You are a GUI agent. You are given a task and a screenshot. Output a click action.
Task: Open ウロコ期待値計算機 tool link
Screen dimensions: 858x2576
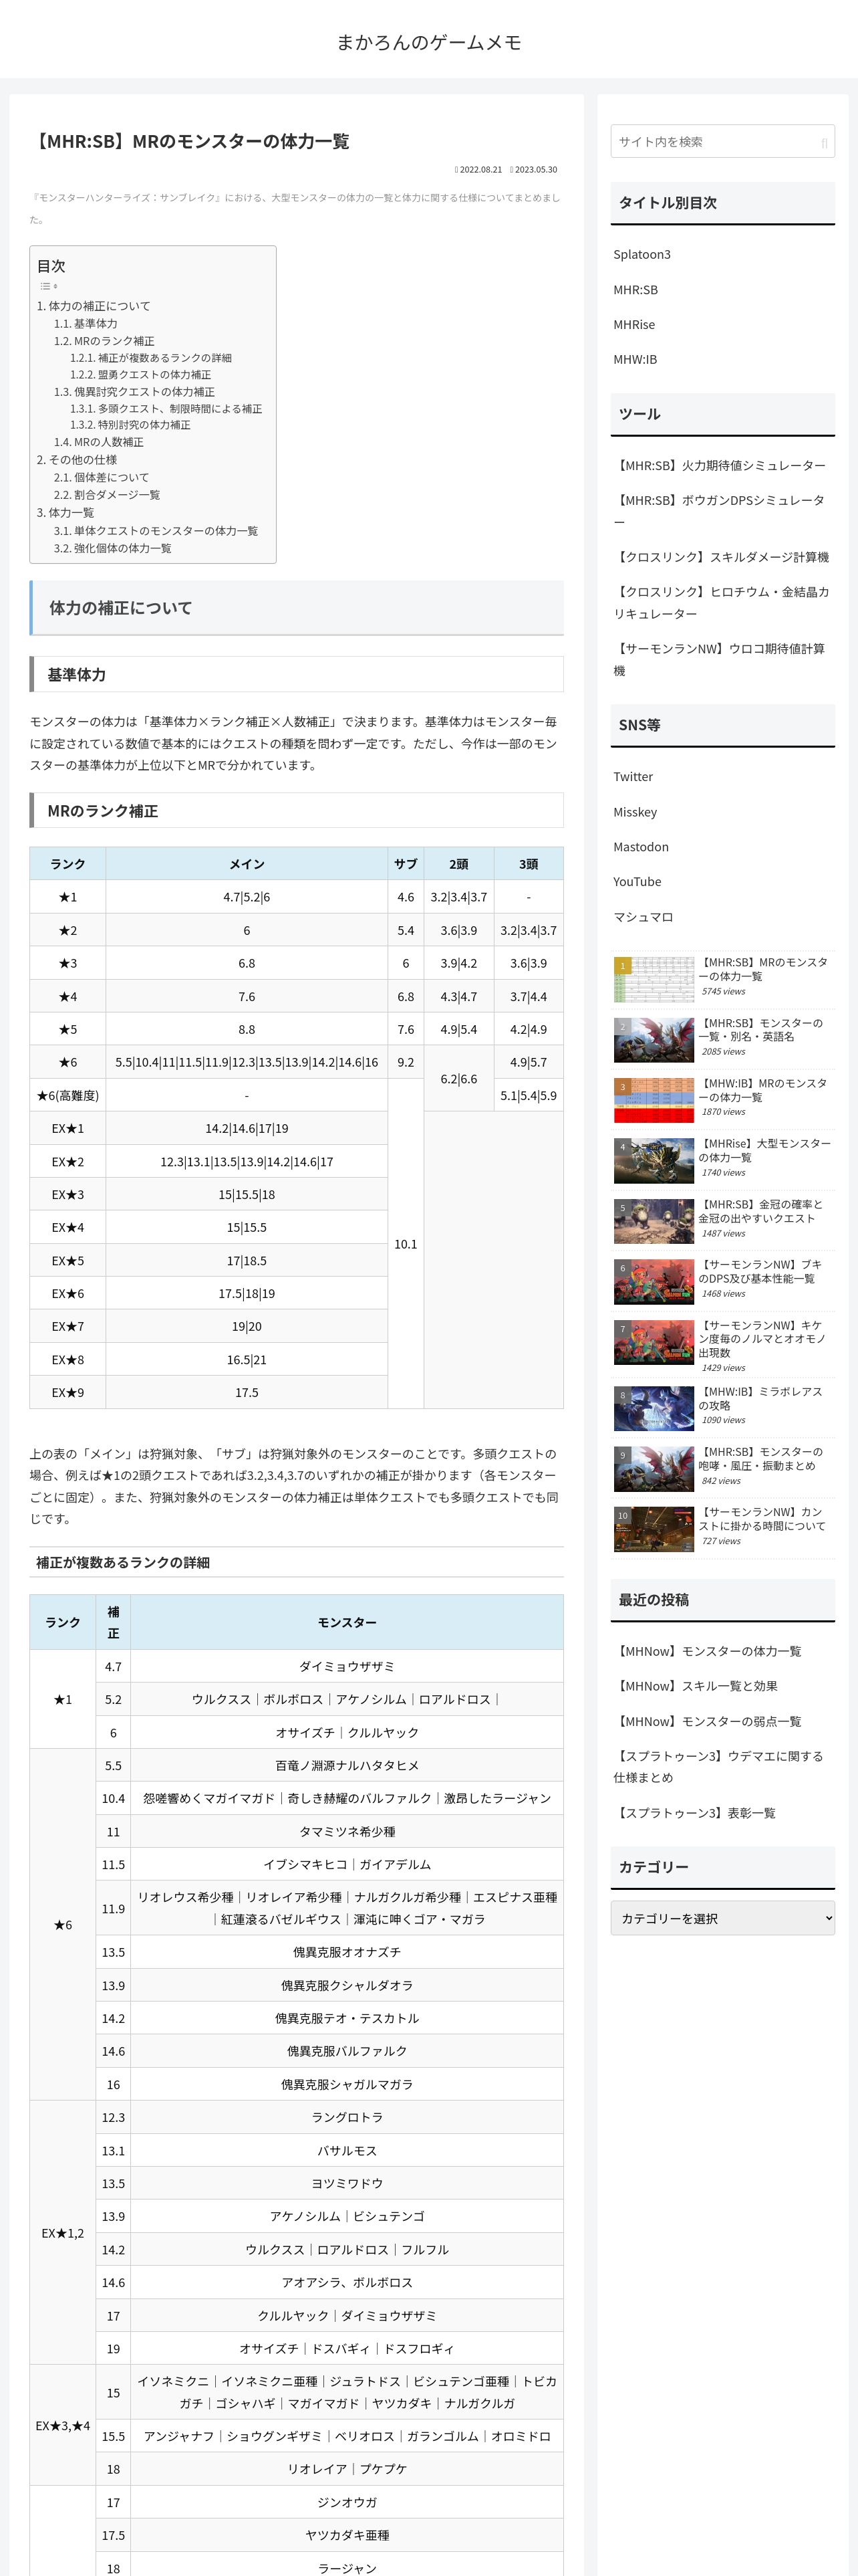tap(719, 660)
